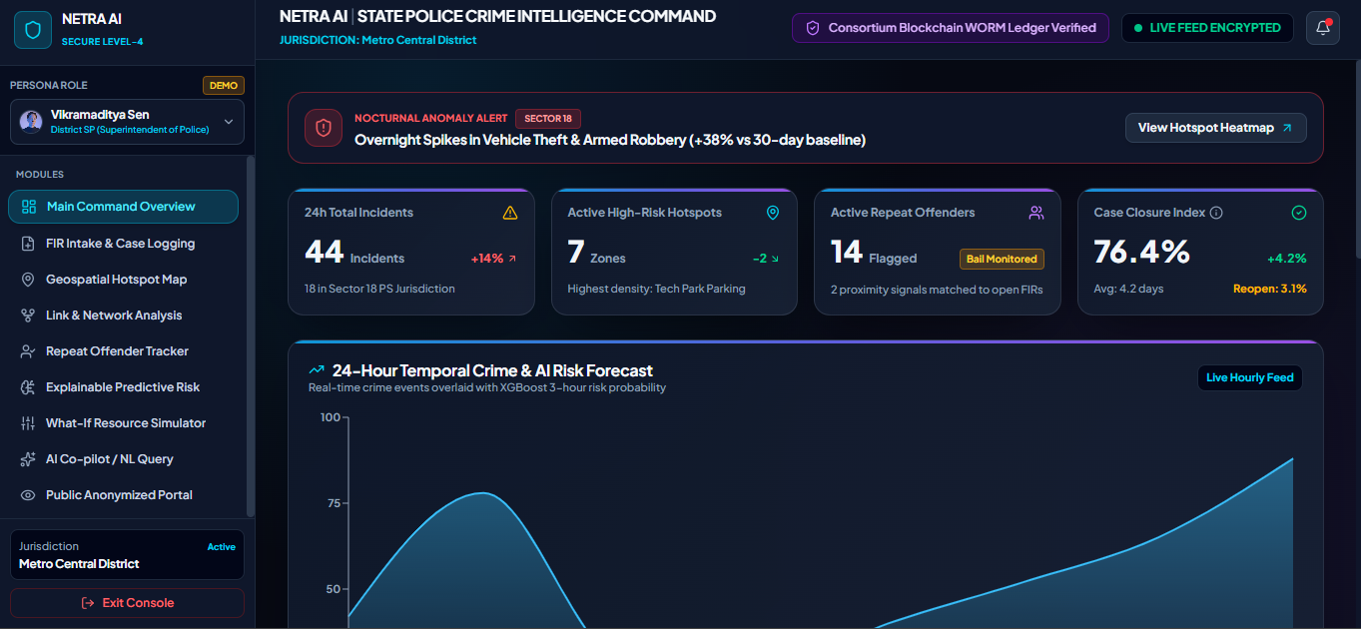Click the Live Hourly Feed badge
Screen dimensions: 1361x629
1250,377
